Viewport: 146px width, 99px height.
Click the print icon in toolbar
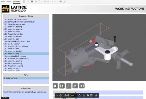(32, 2)
